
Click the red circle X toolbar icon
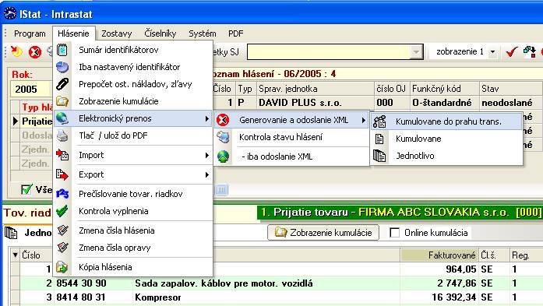34,52
